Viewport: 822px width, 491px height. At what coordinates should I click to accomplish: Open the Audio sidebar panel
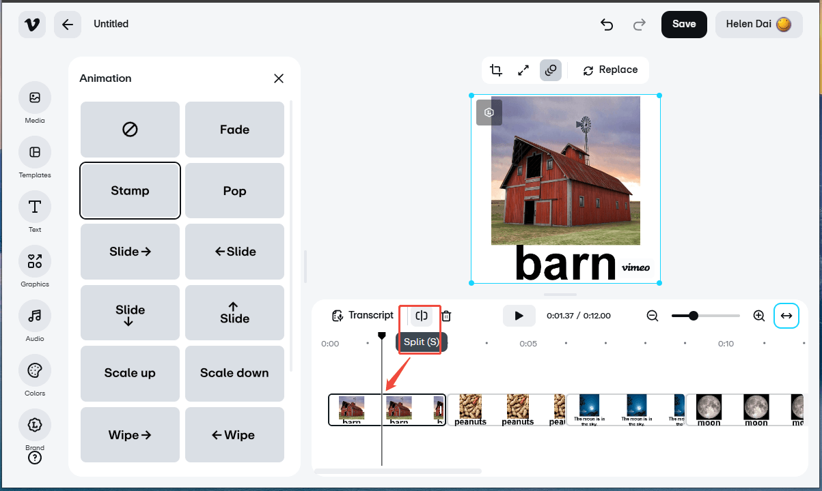coord(35,321)
